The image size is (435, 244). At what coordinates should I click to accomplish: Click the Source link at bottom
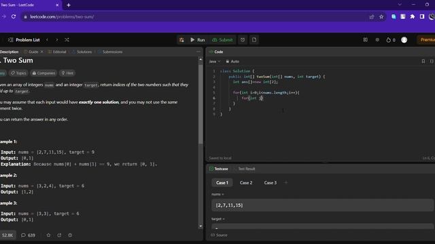pyautogui.click(x=219, y=235)
